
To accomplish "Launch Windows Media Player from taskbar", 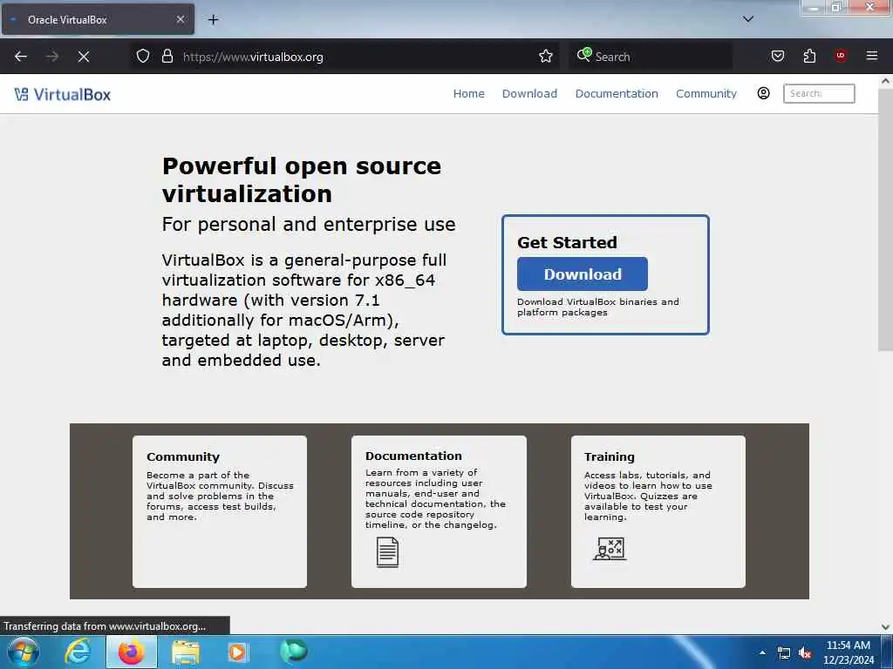I will (x=238, y=652).
